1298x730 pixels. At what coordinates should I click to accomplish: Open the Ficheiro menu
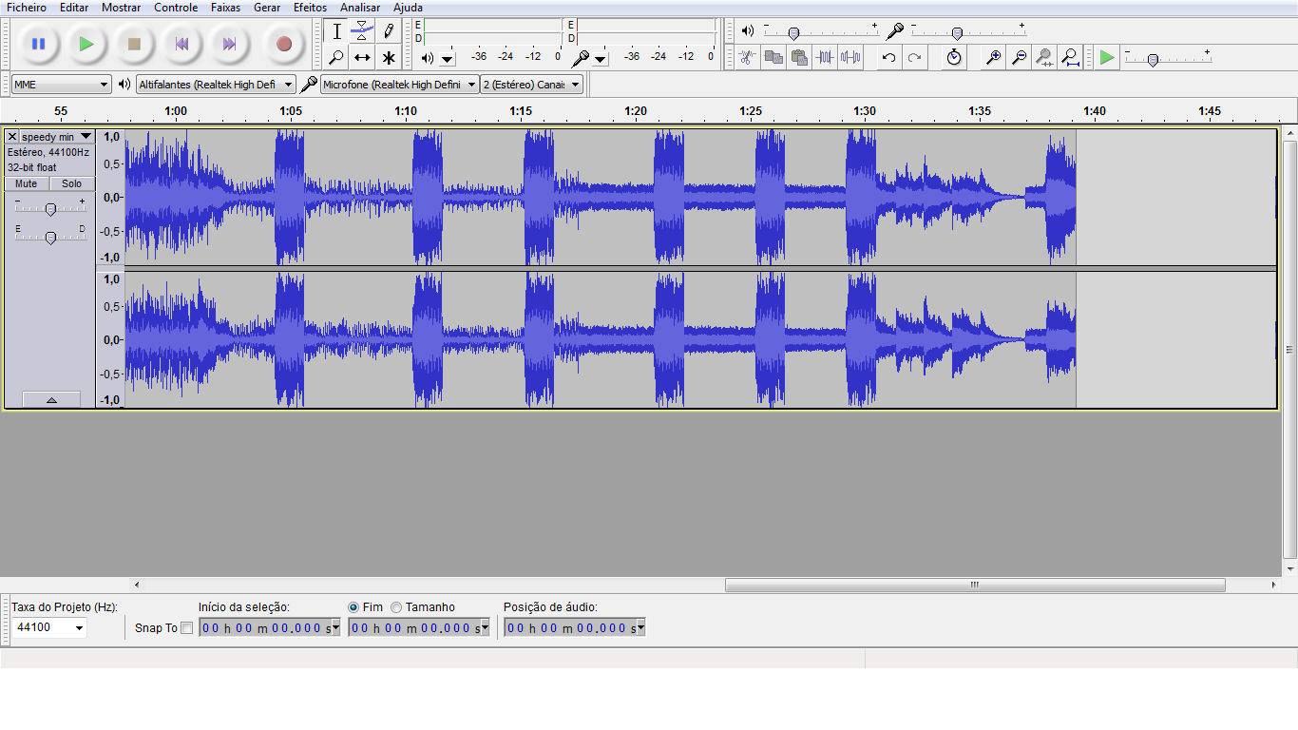click(27, 8)
